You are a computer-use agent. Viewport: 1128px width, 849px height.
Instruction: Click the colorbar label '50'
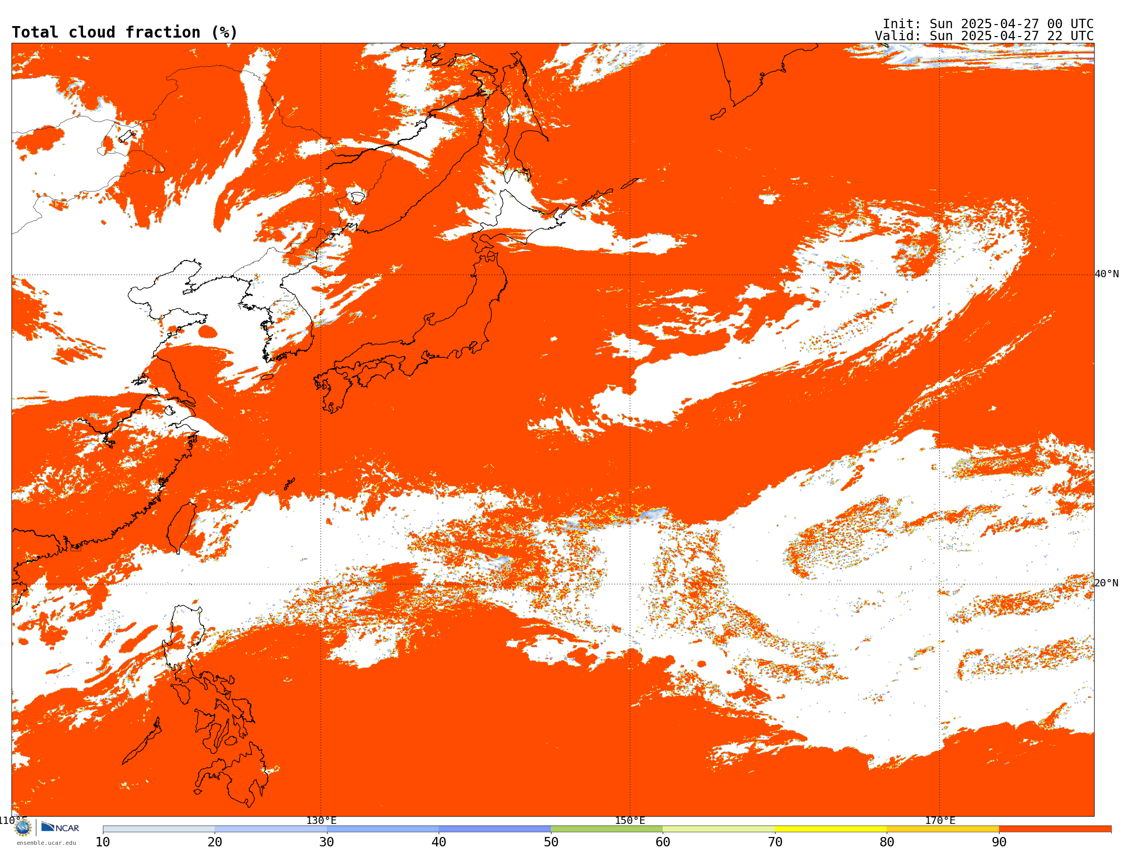coord(551,842)
